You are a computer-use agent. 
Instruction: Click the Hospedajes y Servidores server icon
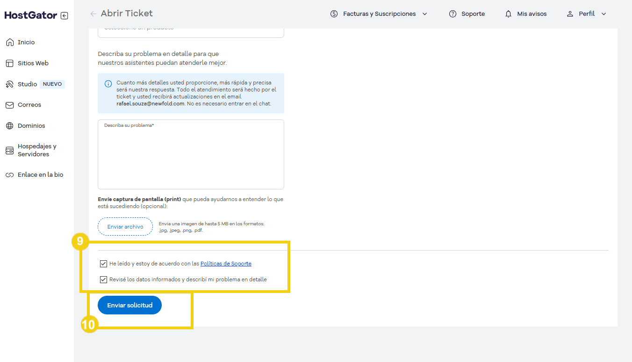point(9,150)
